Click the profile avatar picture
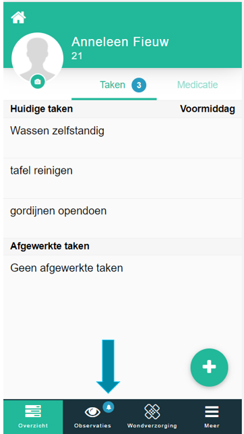The width and height of the screenshot is (244, 434). tap(37, 58)
